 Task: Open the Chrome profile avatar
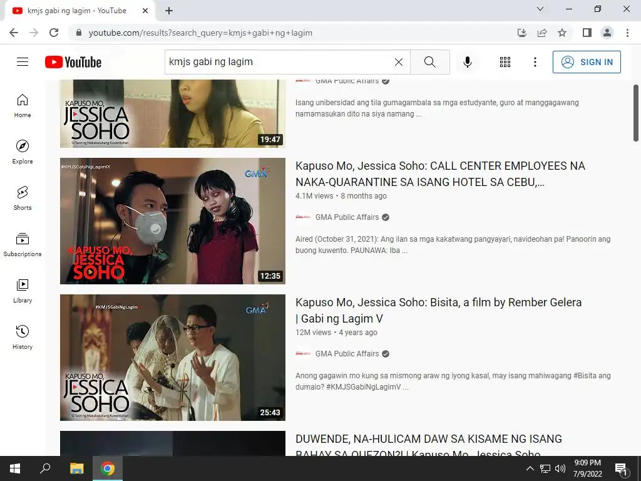[607, 33]
